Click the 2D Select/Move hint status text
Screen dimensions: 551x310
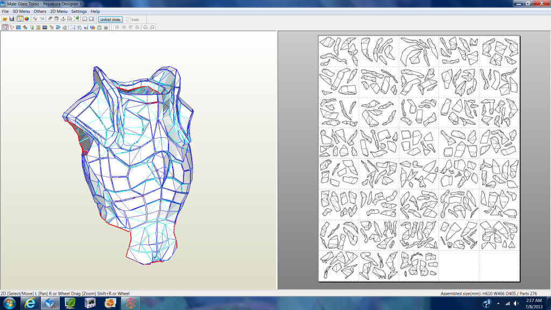pyautogui.click(x=65, y=293)
